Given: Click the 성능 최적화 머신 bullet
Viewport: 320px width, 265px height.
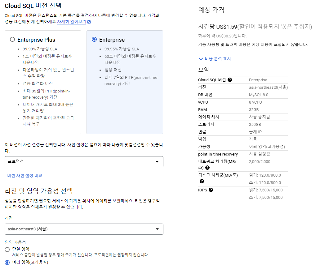Looking at the screenshot, I should click(38, 83).
